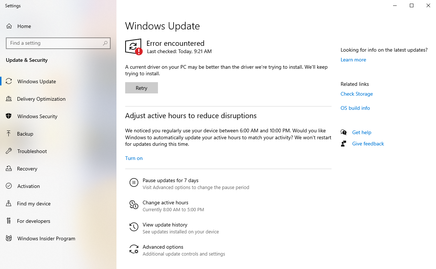Close the Settings window
The width and height of the screenshot is (436, 269).
click(428, 5)
